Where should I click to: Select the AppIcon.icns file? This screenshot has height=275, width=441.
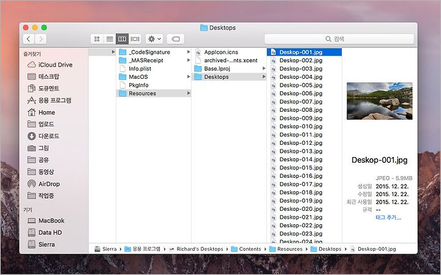pyautogui.click(x=229, y=52)
